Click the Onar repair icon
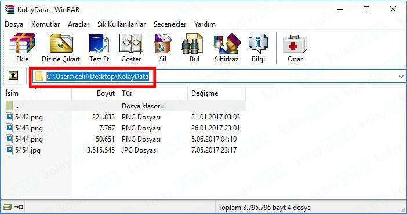 click(x=295, y=44)
